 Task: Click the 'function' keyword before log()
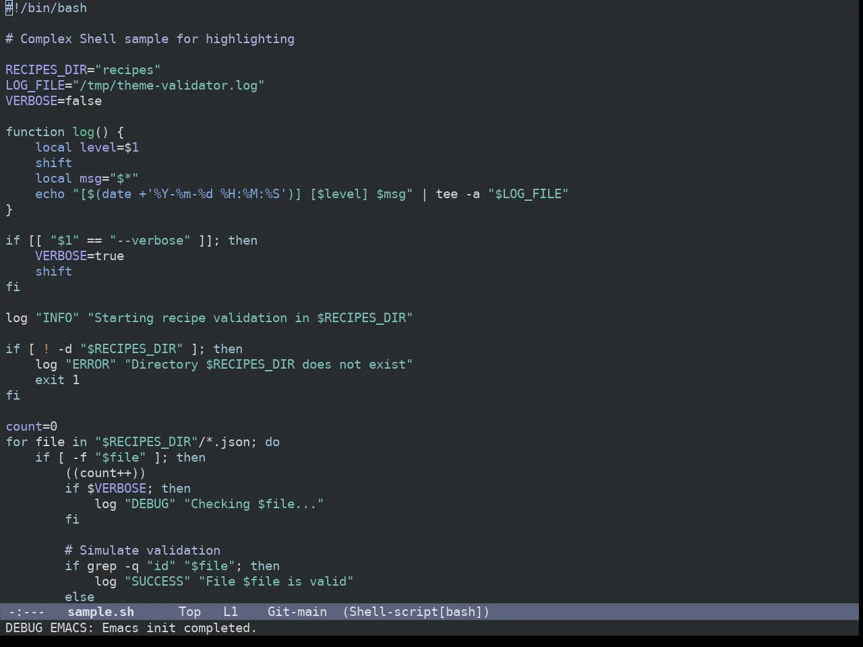click(x=35, y=132)
